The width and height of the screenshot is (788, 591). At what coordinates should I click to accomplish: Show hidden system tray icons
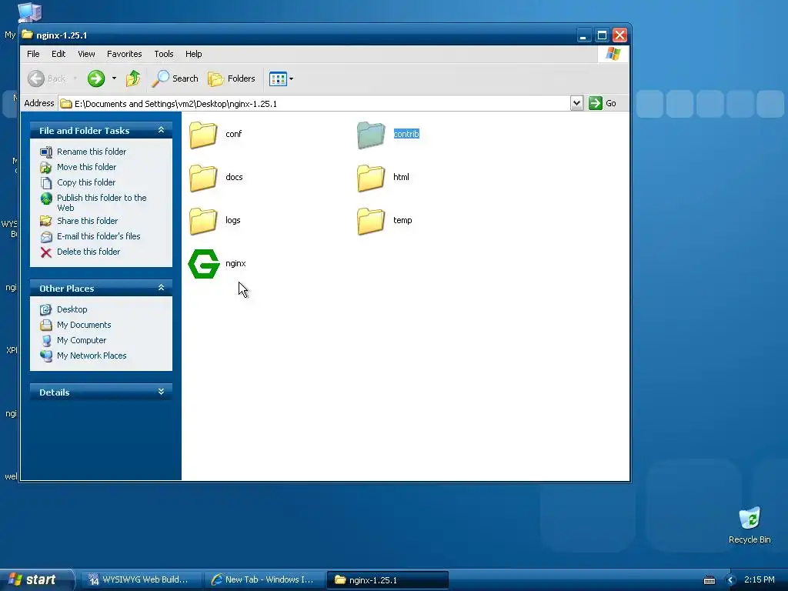click(x=731, y=580)
